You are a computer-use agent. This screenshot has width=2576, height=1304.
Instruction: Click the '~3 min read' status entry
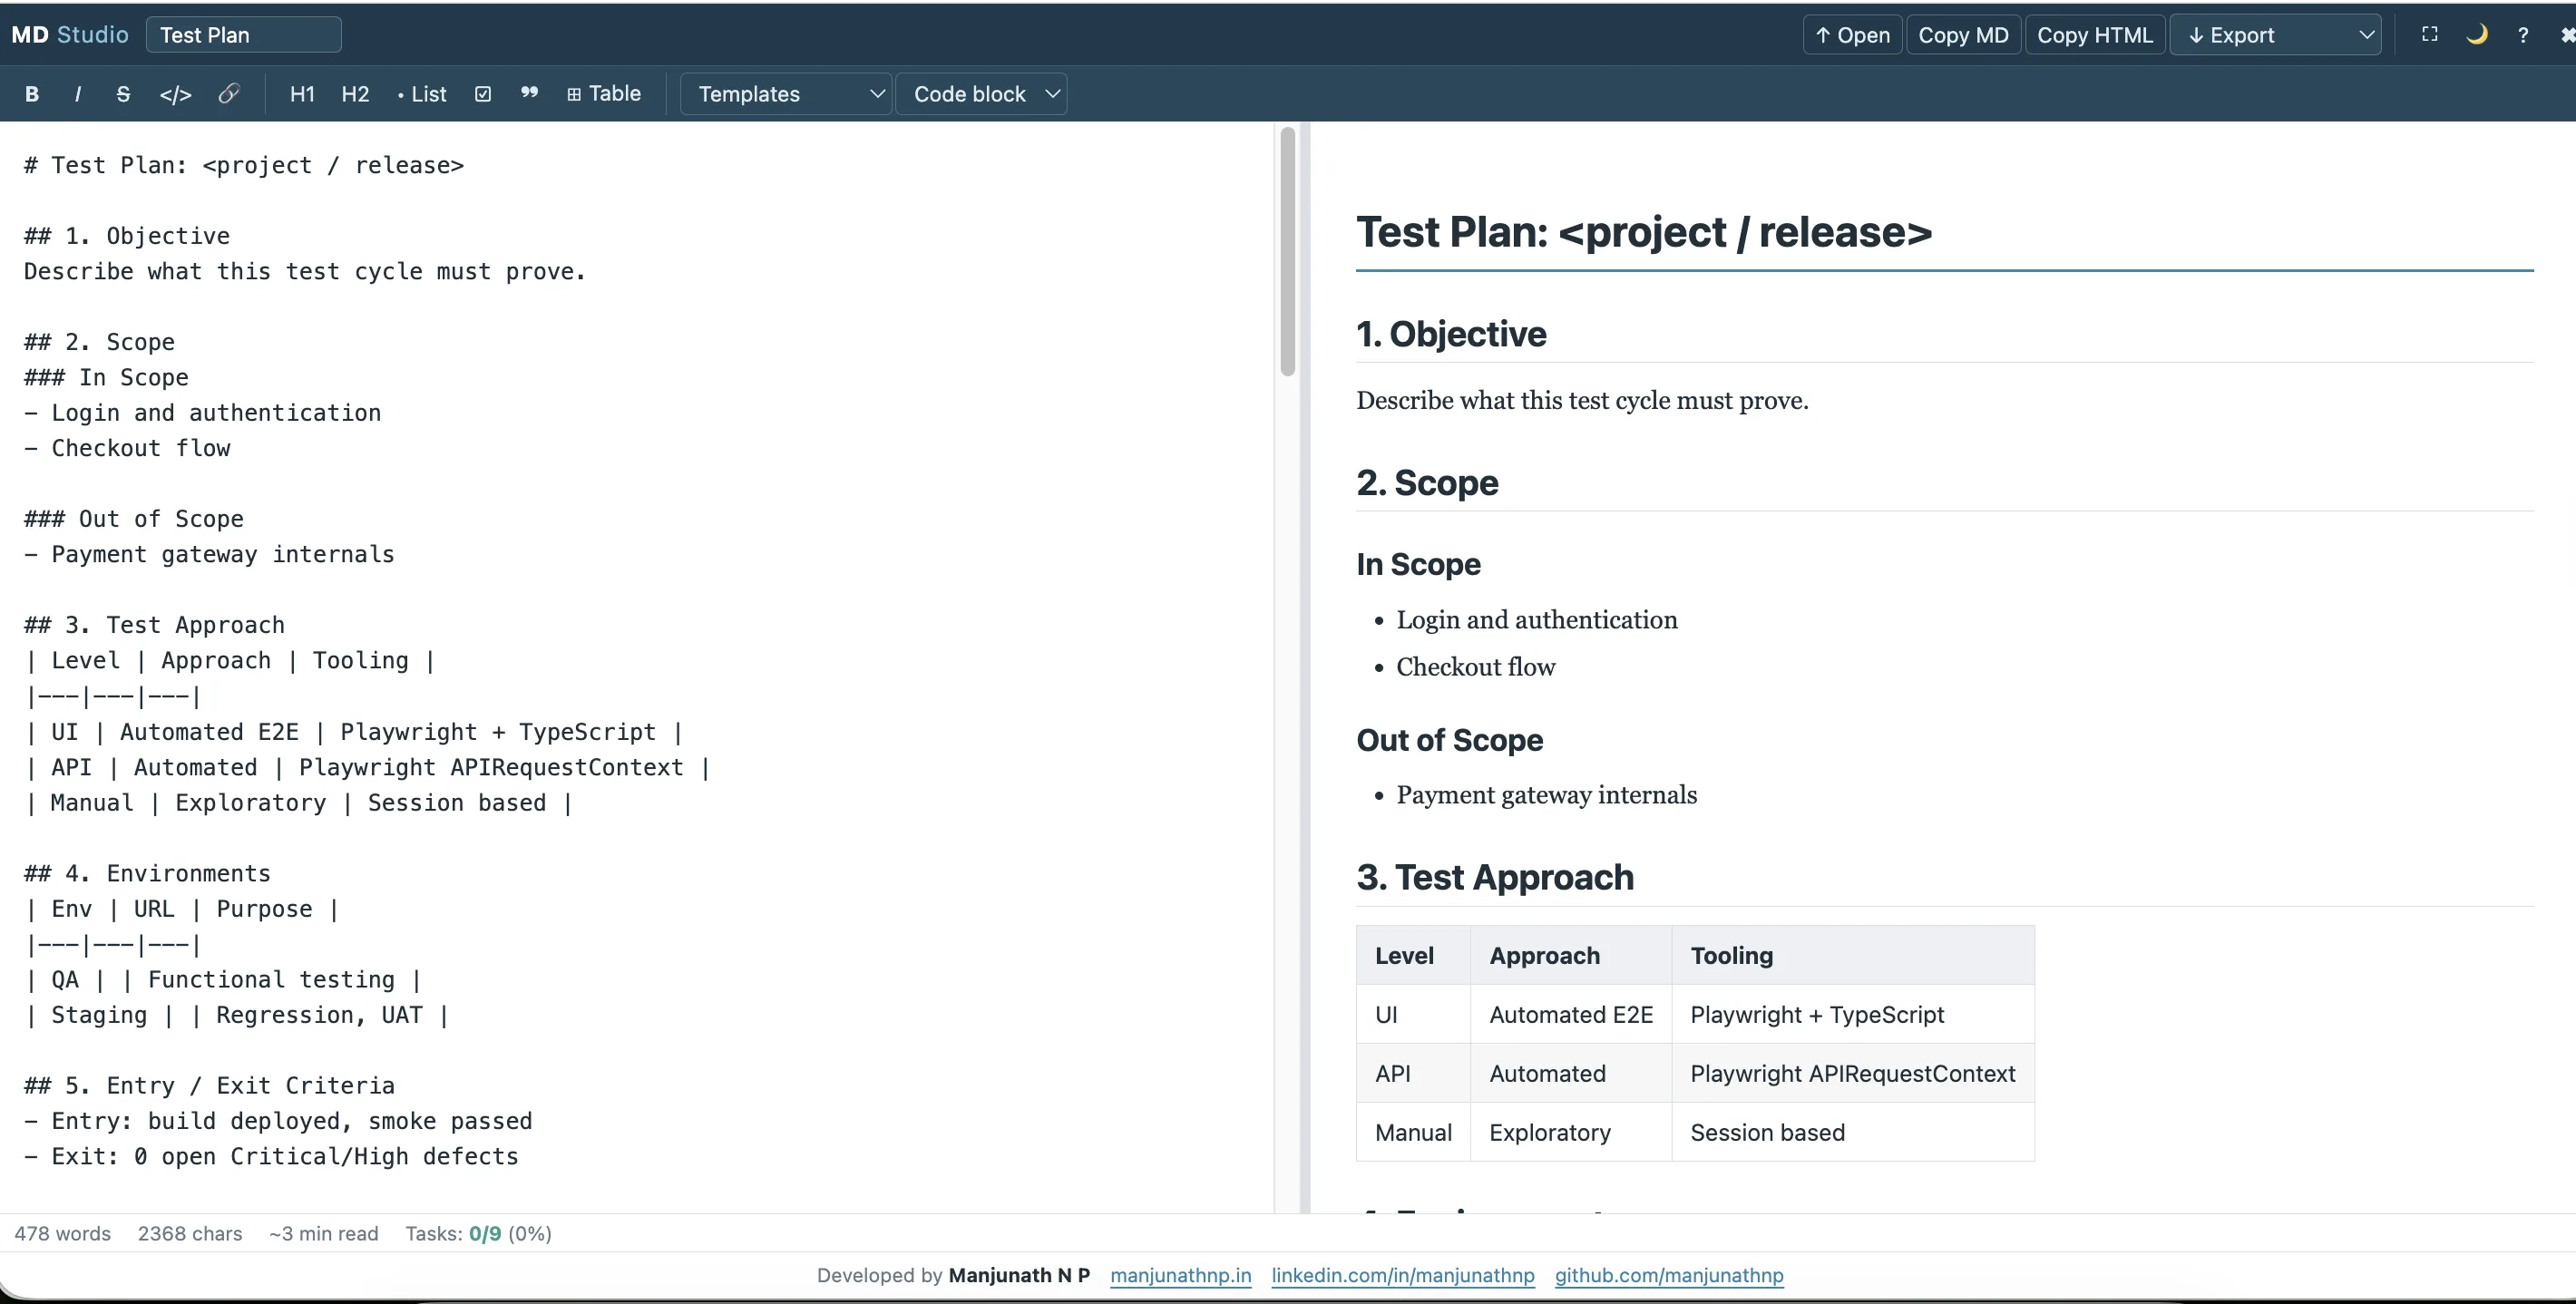pyautogui.click(x=323, y=1233)
